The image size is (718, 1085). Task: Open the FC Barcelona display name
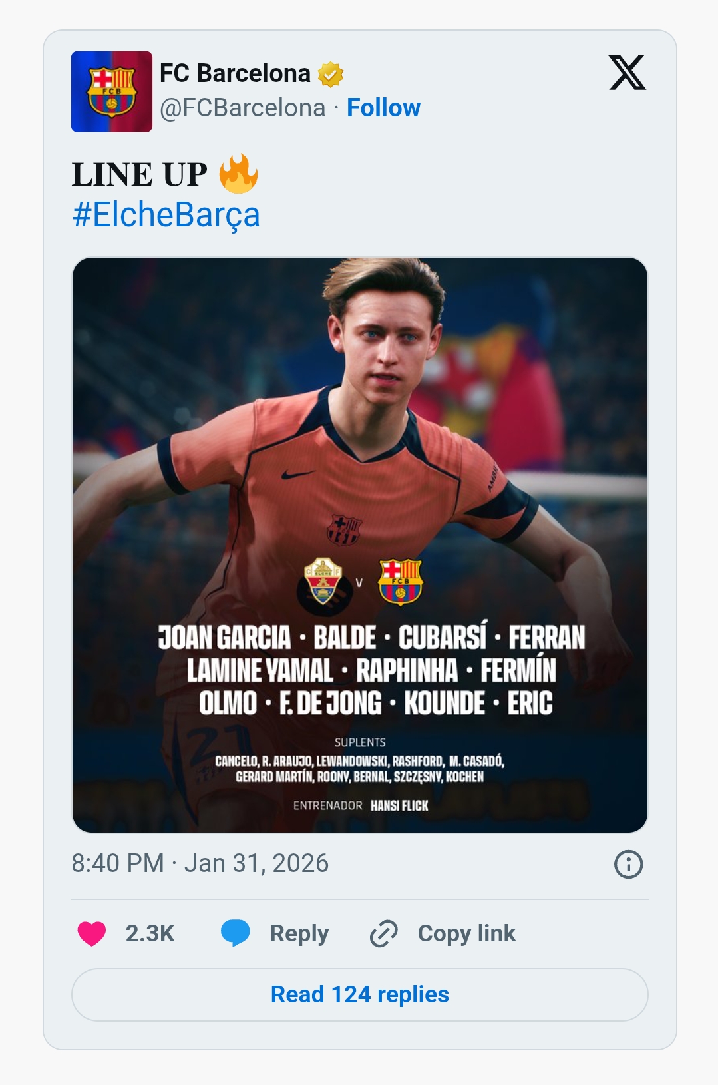click(235, 73)
